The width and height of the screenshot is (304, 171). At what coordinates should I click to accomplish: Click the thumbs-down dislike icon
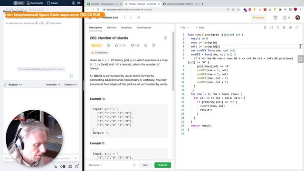click(x=132, y=46)
